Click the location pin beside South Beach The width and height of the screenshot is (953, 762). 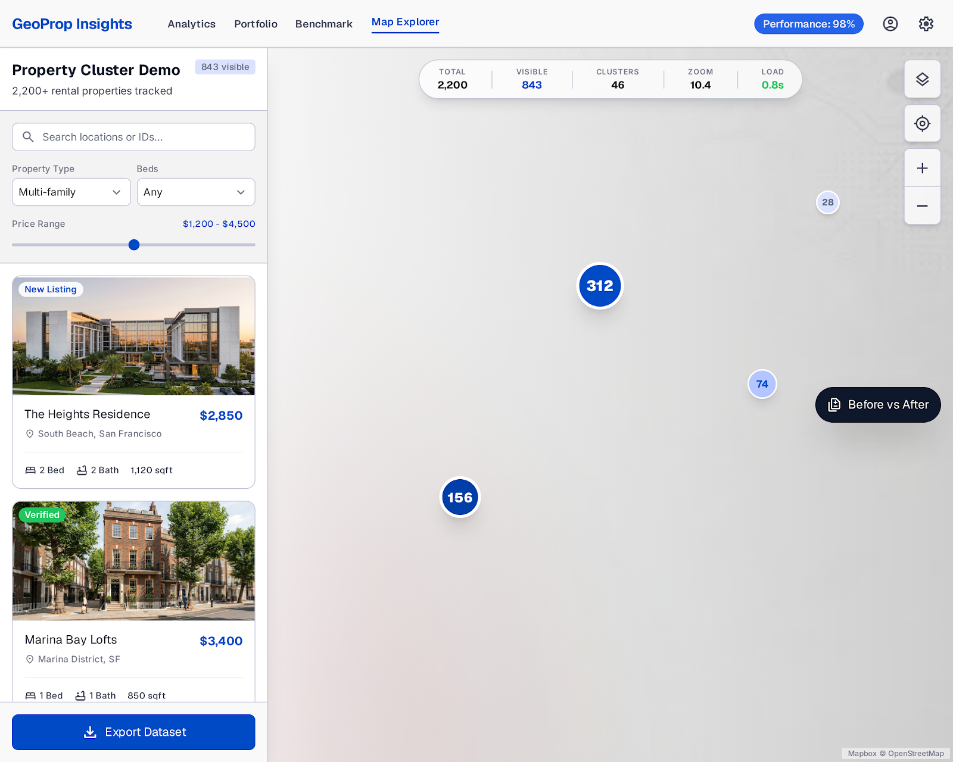coord(30,434)
